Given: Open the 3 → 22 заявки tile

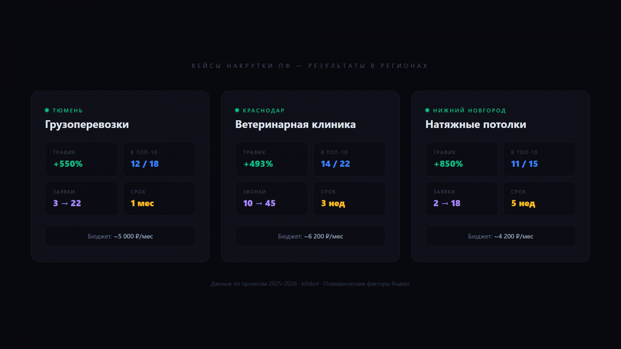Looking at the screenshot, I should pyautogui.click(x=82, y=199).
